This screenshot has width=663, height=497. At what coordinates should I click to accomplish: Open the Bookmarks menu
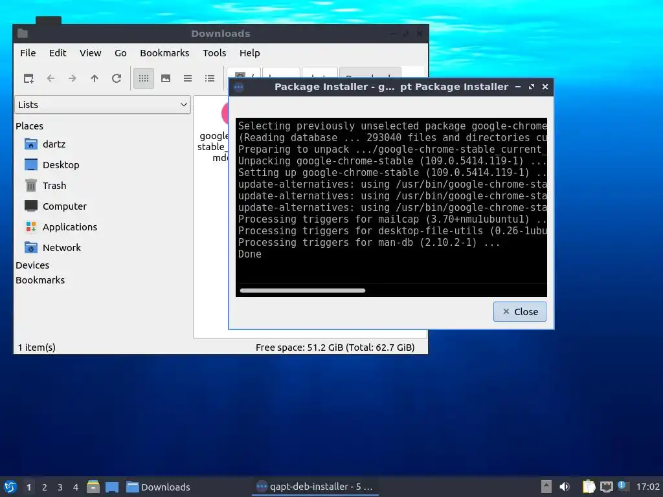pos(164,53)
